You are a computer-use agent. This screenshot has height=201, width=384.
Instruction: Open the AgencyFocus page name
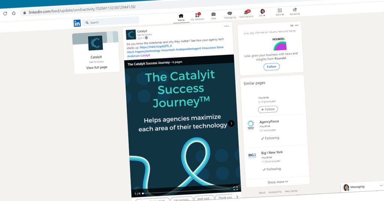(269, 121)
